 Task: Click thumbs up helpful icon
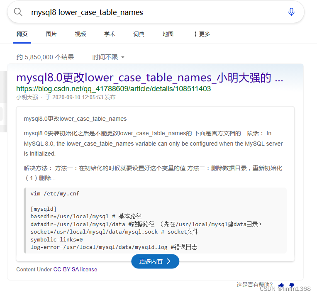[281, 285]
